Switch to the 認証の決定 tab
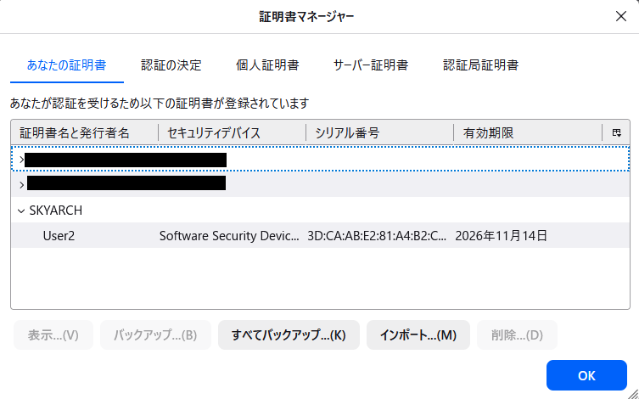 171,65
